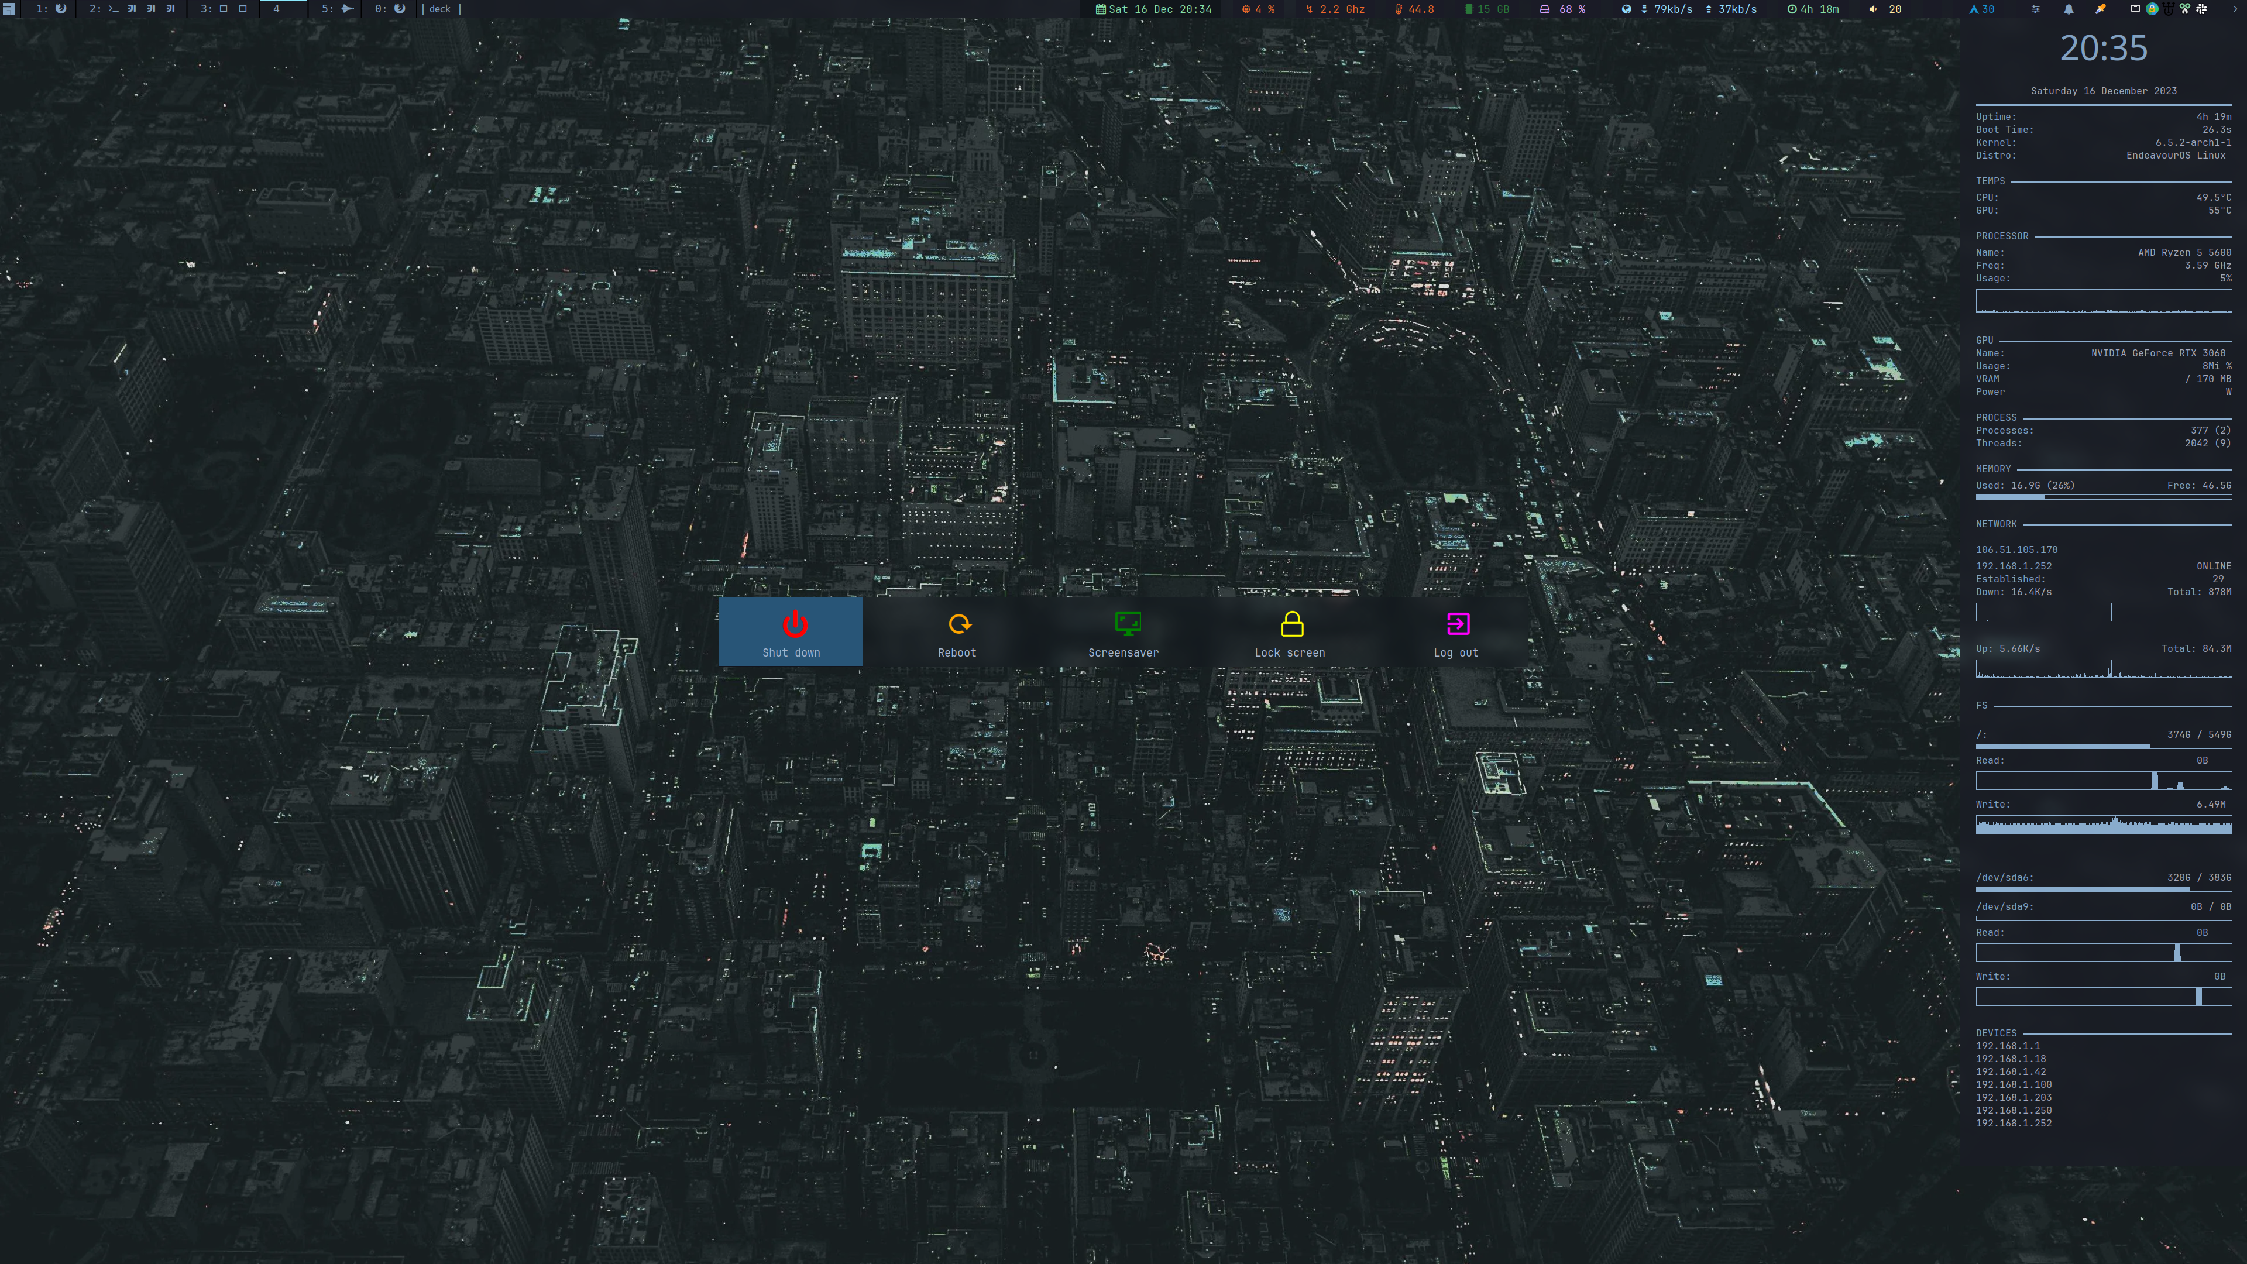Switch to workspace 3
Screen dimensions: 2247x1264
click(224, 9)
